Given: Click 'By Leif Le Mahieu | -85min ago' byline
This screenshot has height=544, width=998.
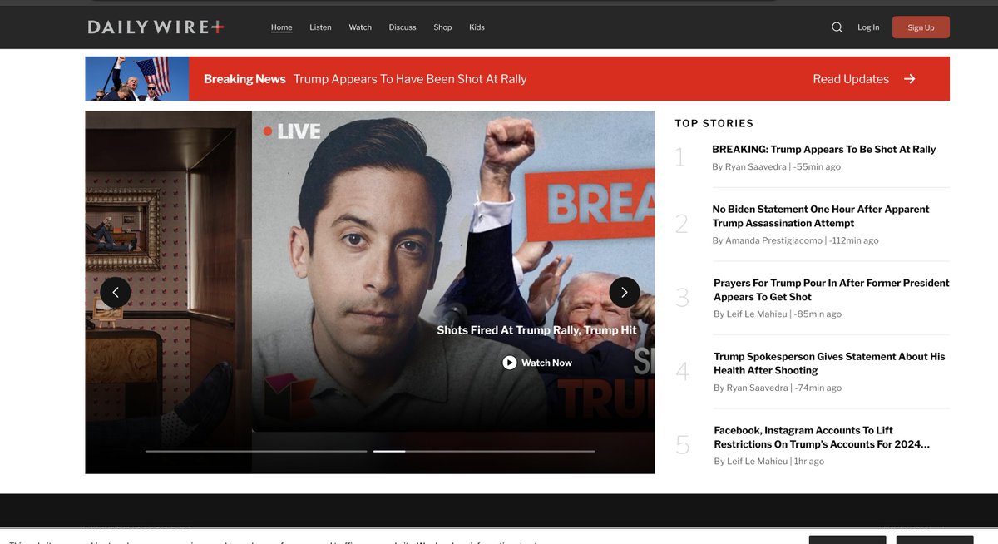Looking at the screenshot, I should pyautogui.click(x=778, y=314).
